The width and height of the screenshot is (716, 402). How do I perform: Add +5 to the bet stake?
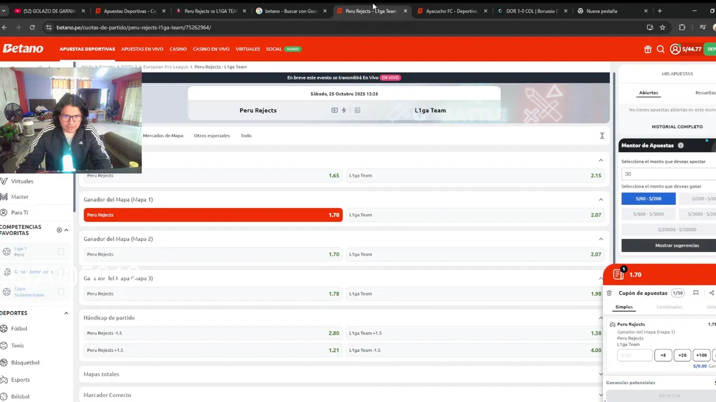click(x=663, y=355)
